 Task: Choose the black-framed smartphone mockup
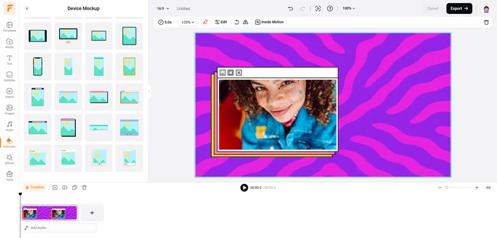click(38, 66)
